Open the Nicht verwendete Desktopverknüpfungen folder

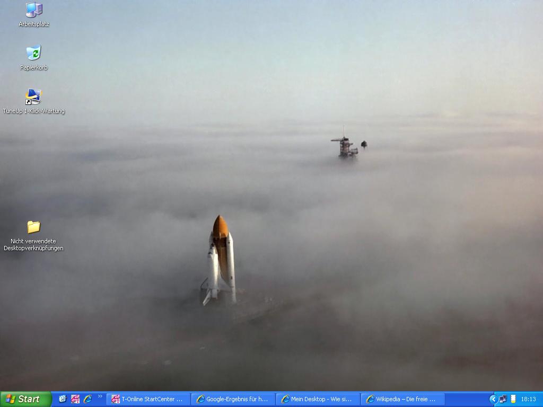coord(33,227)
